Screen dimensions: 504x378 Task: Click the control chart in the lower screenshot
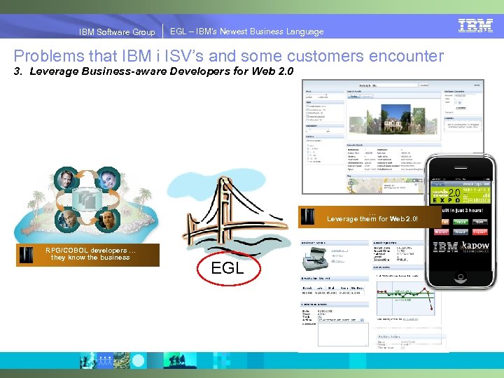click(405, 299)
